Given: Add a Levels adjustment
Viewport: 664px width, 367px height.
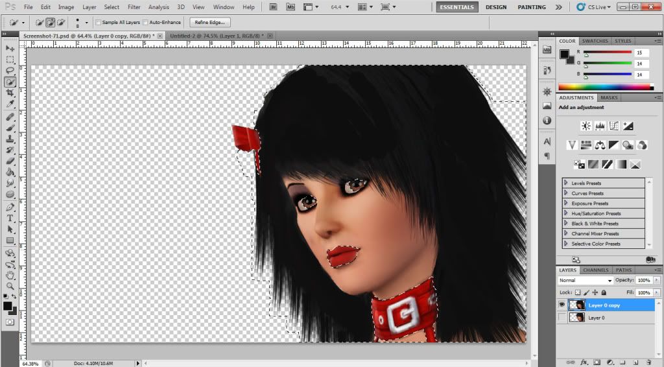Looking at the screenshot, I should coord(600,126).
